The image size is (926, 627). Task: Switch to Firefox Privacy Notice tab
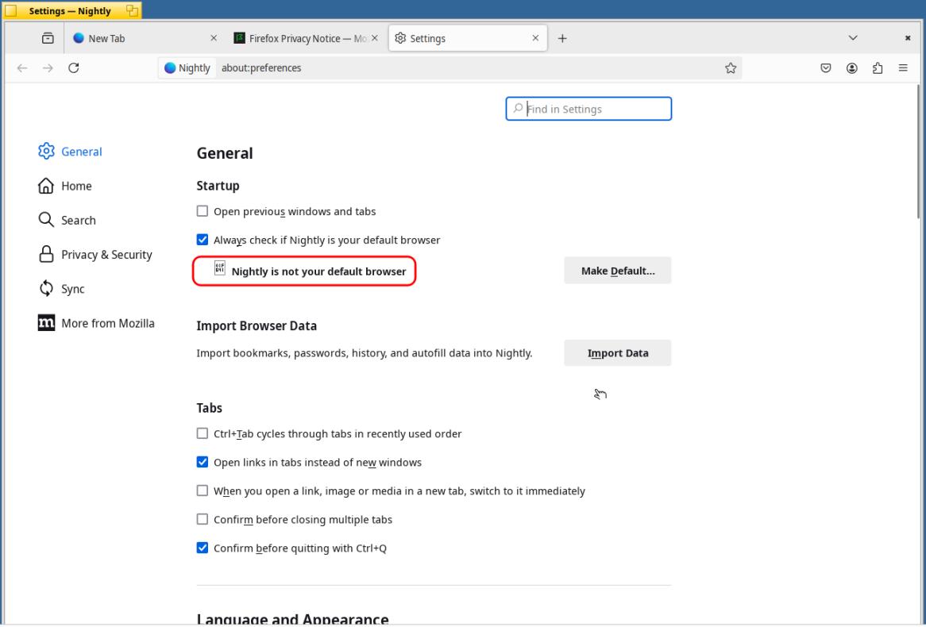306,38
